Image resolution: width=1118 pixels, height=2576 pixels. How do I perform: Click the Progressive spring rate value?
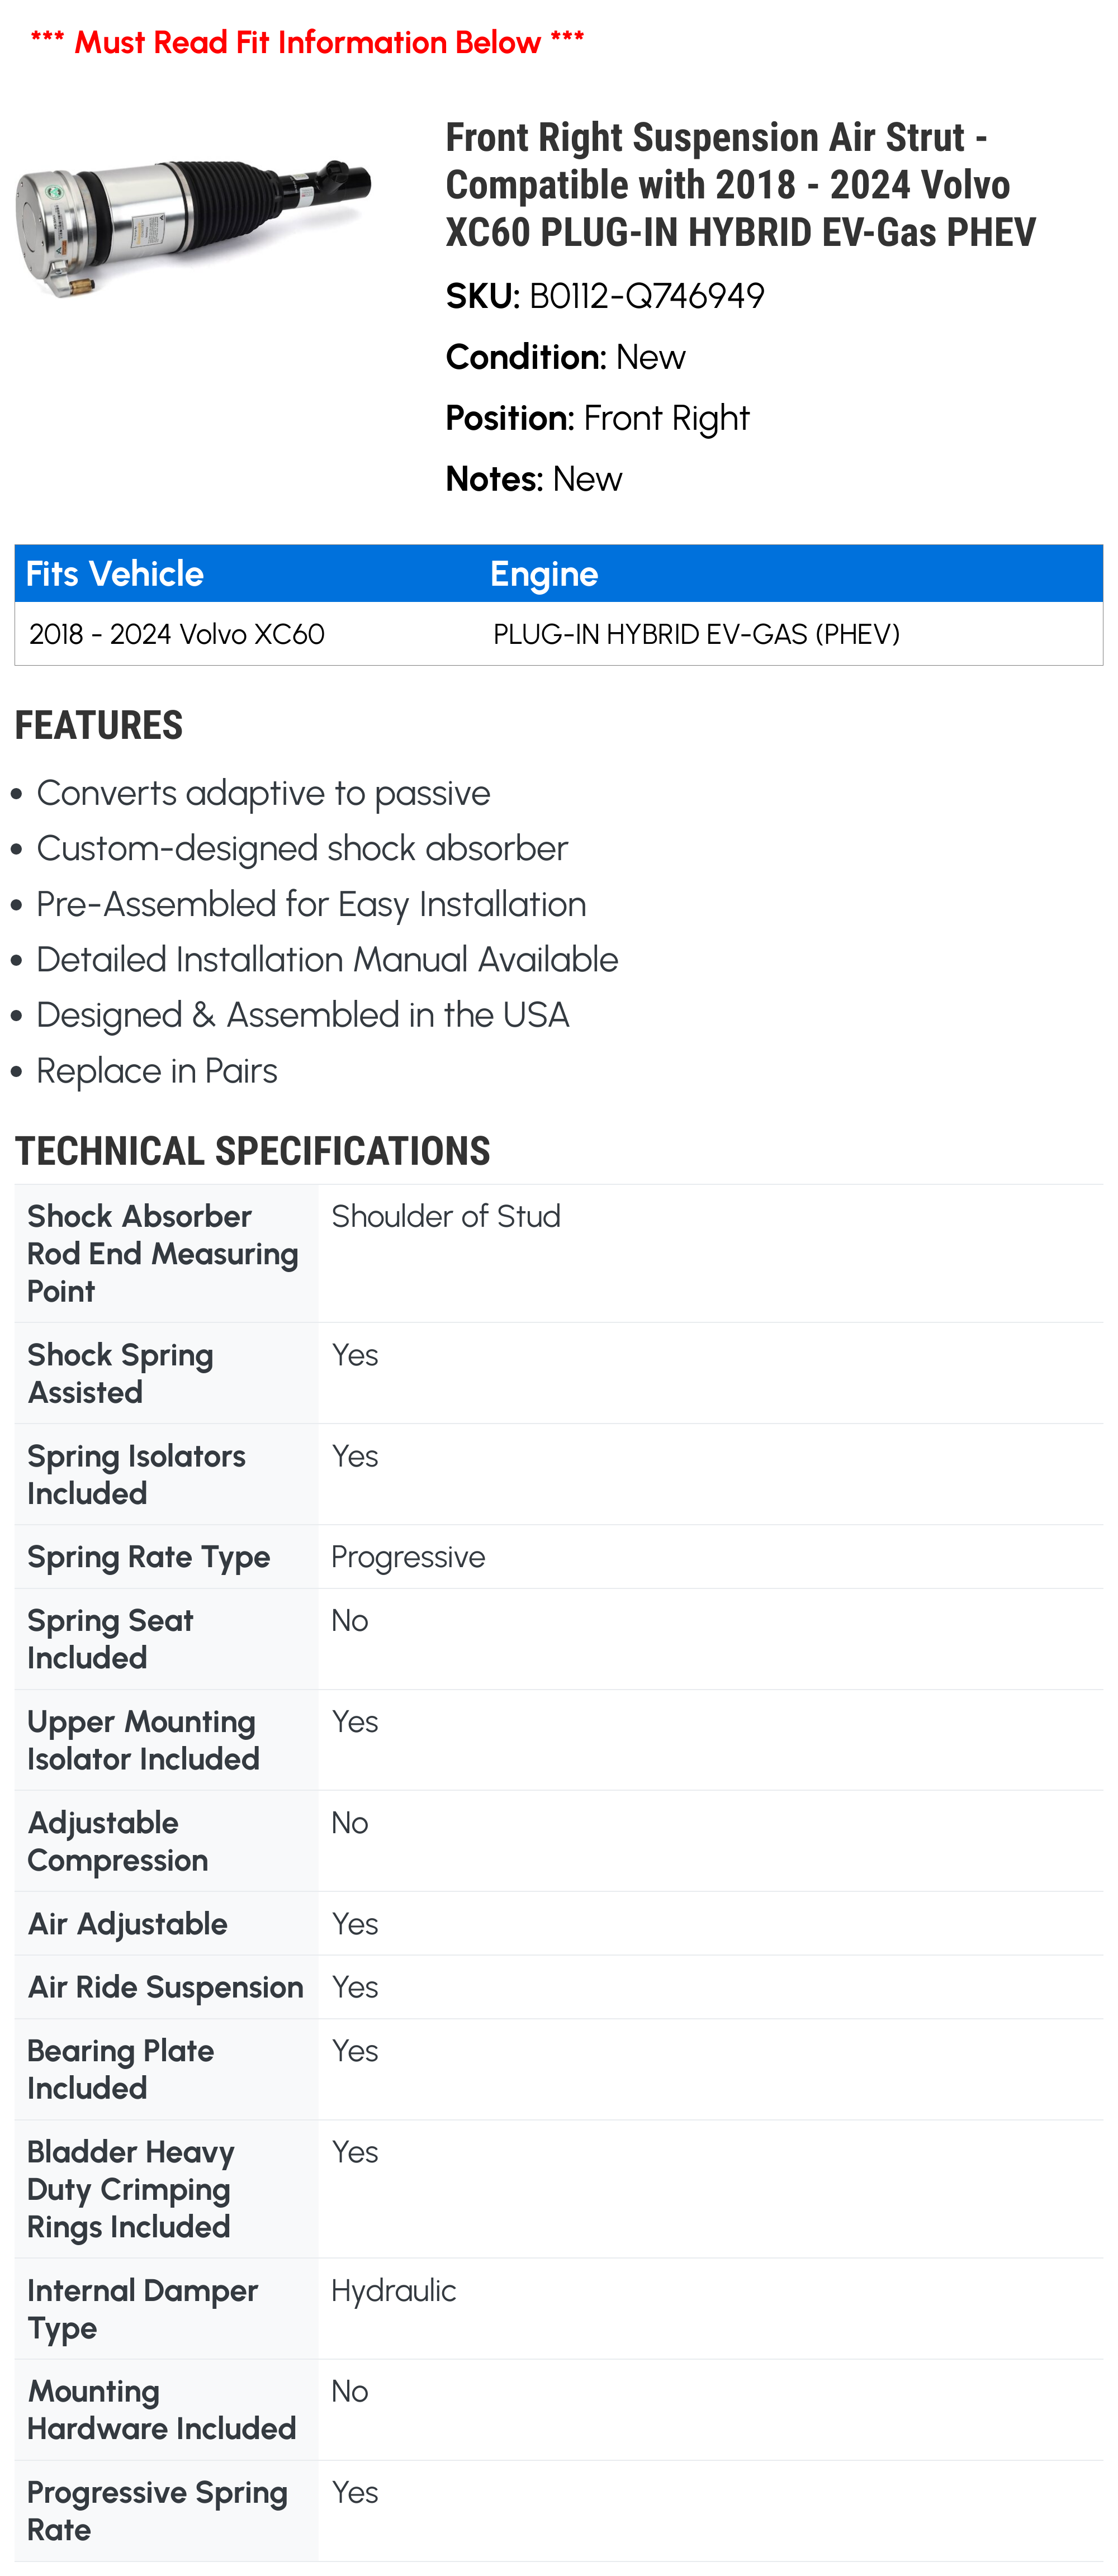408,1557
